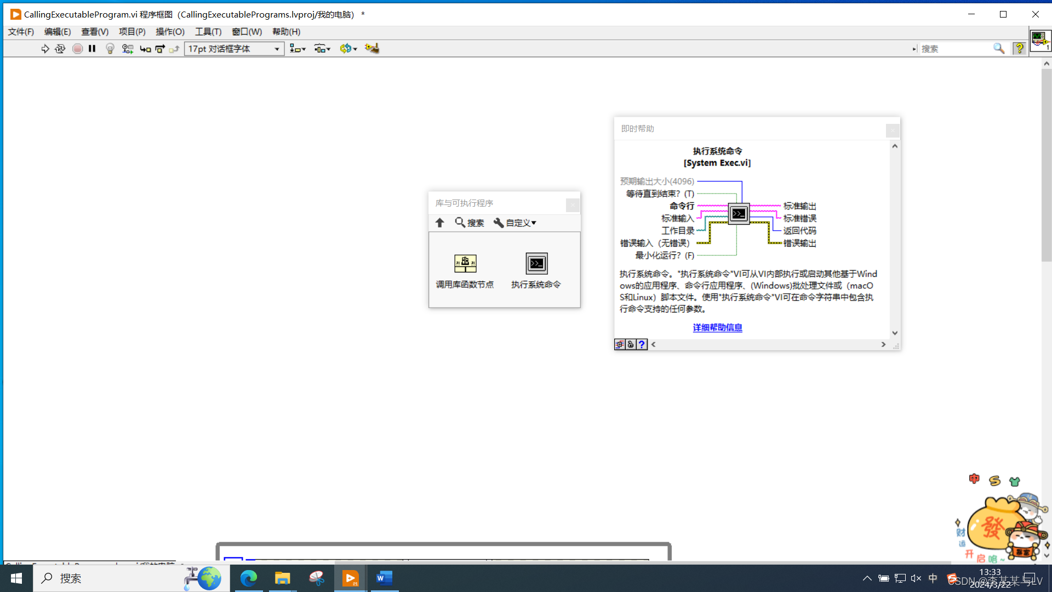Screen dimensions: 1052x592
Task: Click the search magnifier in the palette
Action: click(x=461, y=223)
